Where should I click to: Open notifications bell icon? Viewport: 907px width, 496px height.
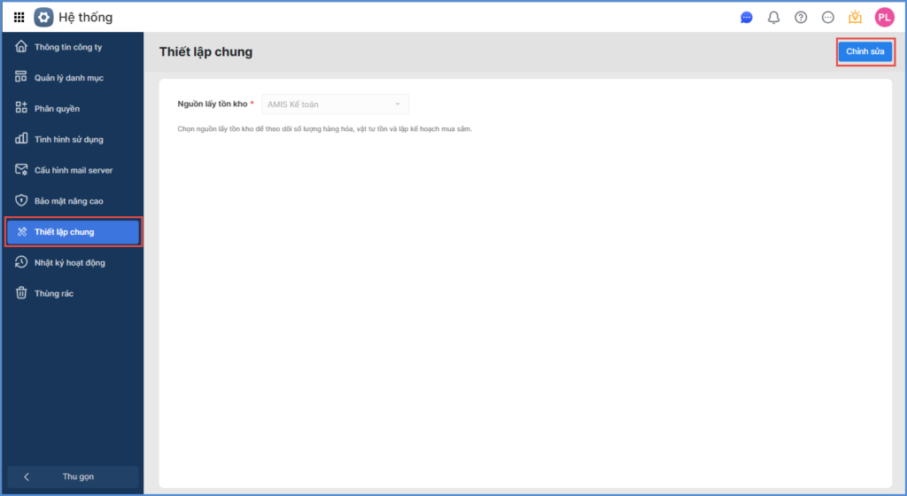[773, 18]
